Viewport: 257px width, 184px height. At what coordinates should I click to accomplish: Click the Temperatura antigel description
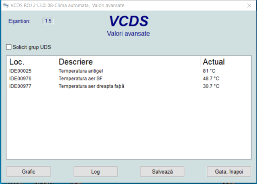pyautogui.click(x=81, y=71)
